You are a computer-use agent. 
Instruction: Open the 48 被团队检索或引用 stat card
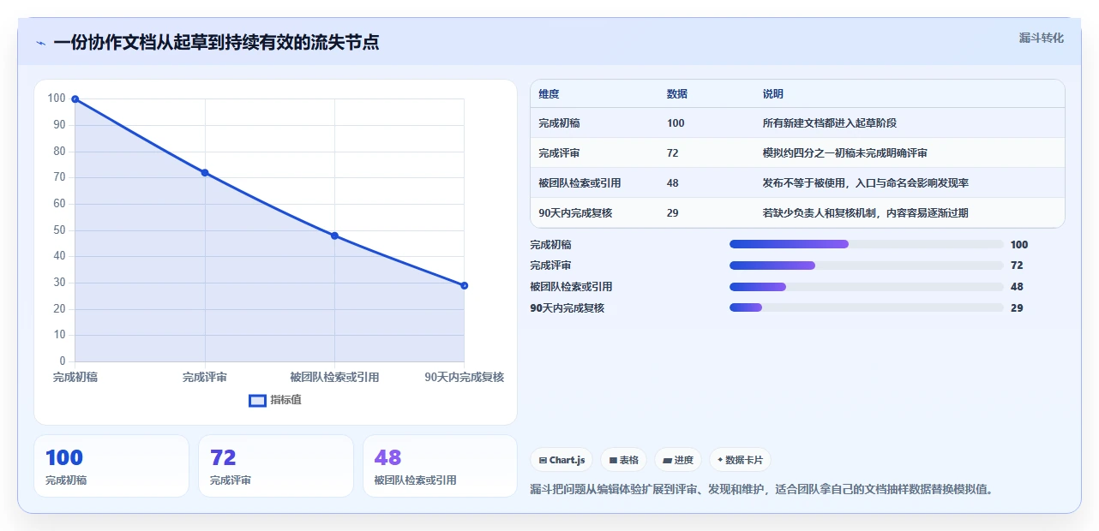(441, 466)
